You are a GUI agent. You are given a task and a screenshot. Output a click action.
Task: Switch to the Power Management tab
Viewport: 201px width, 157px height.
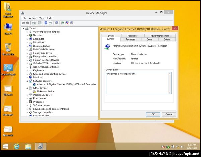[160, 36]
